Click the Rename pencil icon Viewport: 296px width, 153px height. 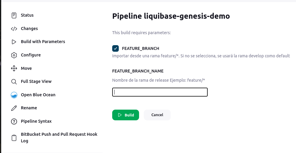point(14,108)
